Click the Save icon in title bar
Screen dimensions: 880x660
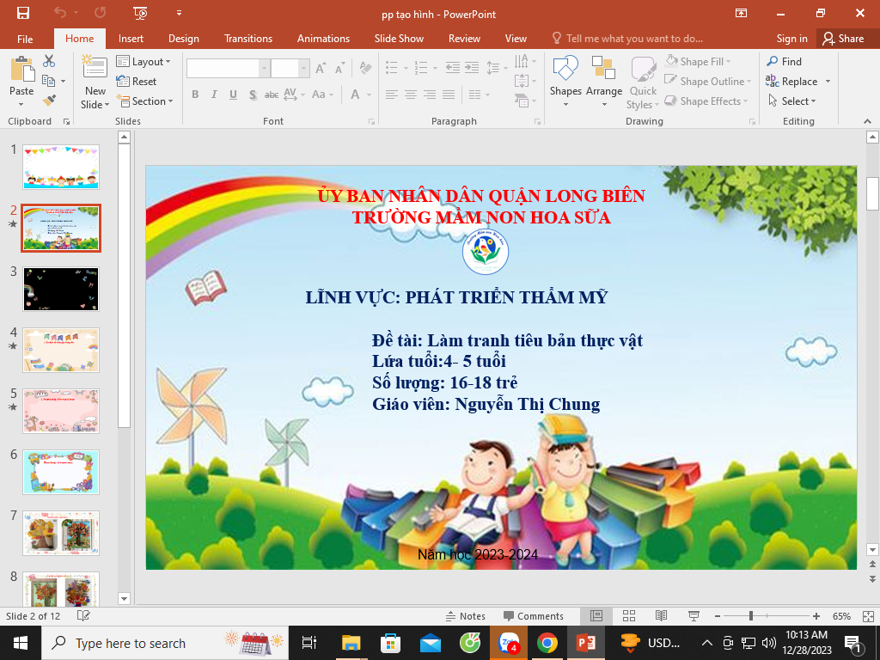click(x=22, y=13)
